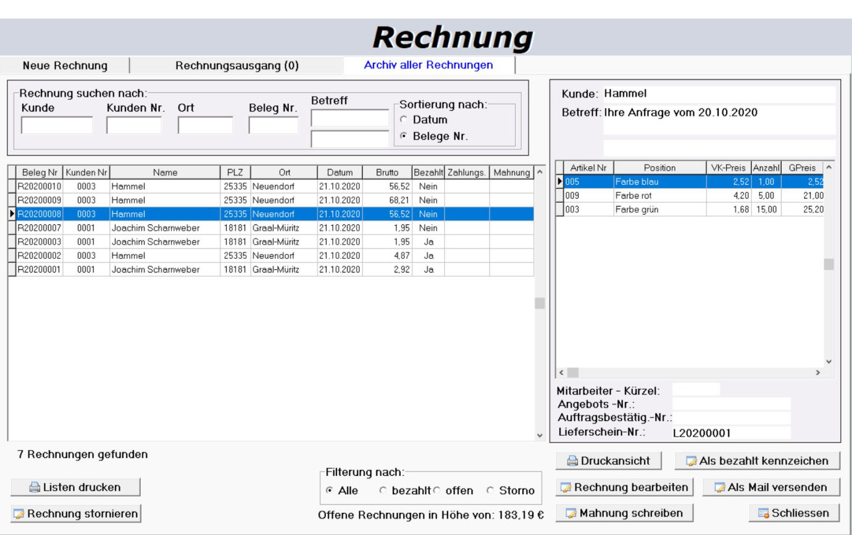This screenshot has height=535, width=852.
Task: Select invoice row R20200007
Action: [x=39, y=228]
